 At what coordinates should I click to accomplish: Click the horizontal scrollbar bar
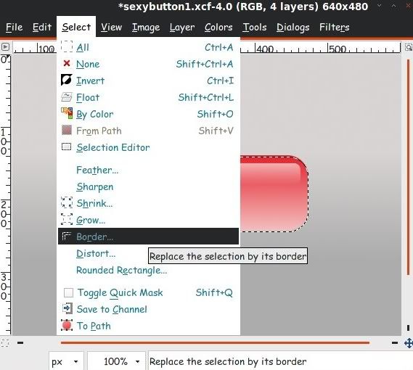click(x=215, y=343)
